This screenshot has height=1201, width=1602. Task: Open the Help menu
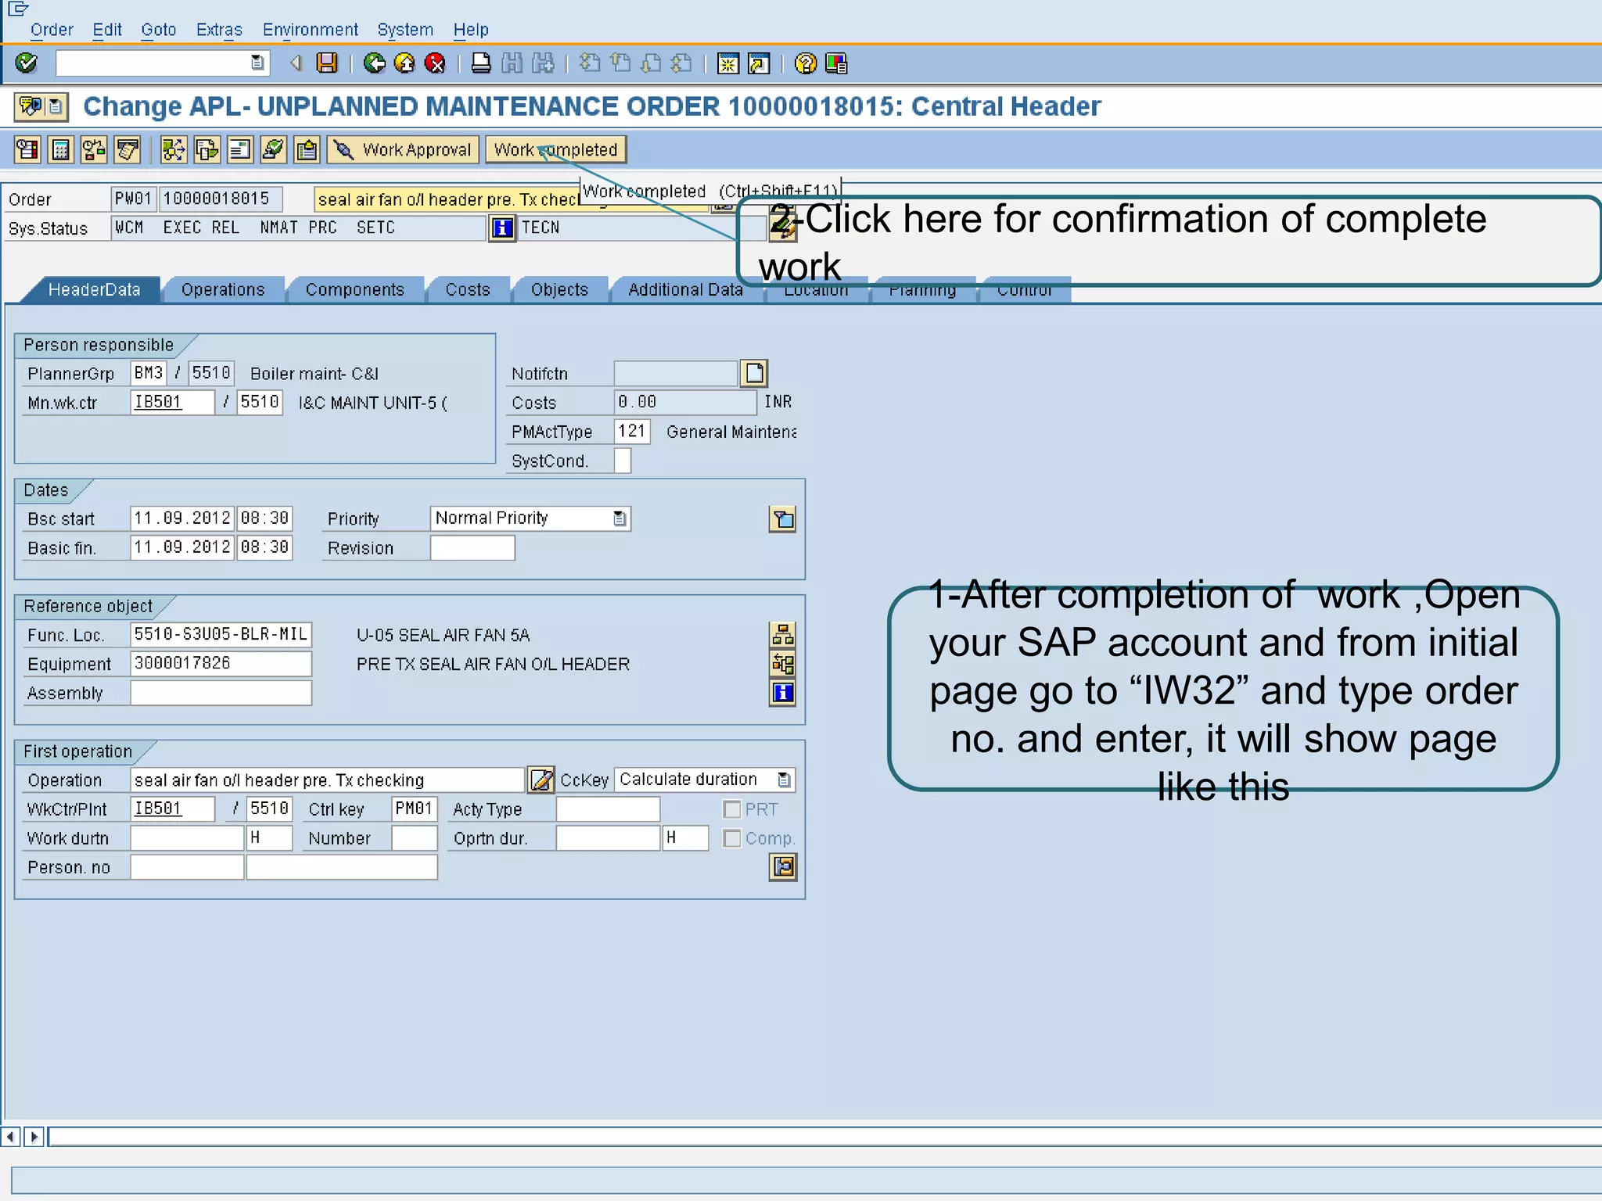pyautogui.click(x=471, y=30)
